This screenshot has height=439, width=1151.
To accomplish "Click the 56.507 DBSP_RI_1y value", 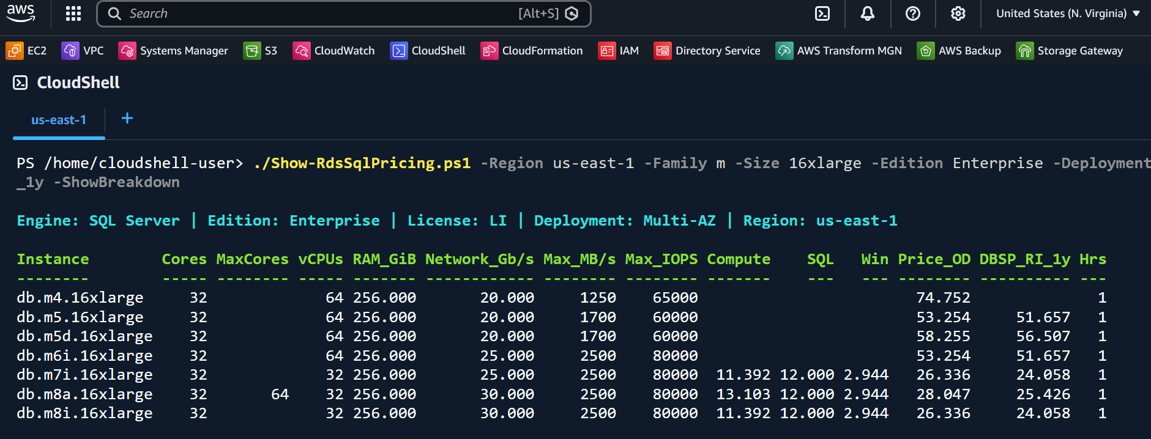I will [1043, 336].
